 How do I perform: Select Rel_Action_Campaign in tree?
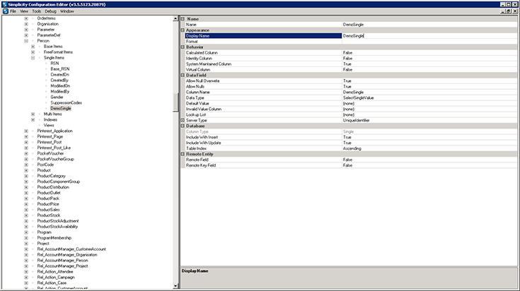click(x=56, y=277)
